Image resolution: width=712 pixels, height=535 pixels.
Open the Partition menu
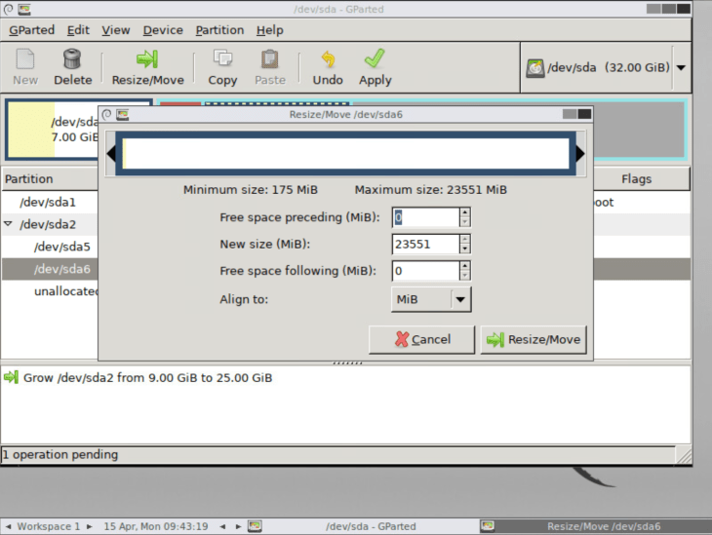click(x=219, y=30)
